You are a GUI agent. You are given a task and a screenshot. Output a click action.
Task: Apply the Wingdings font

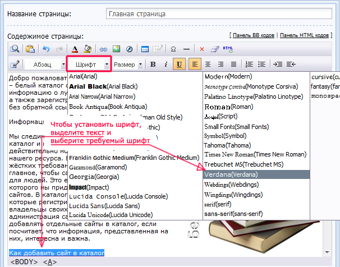coord(233,195)
